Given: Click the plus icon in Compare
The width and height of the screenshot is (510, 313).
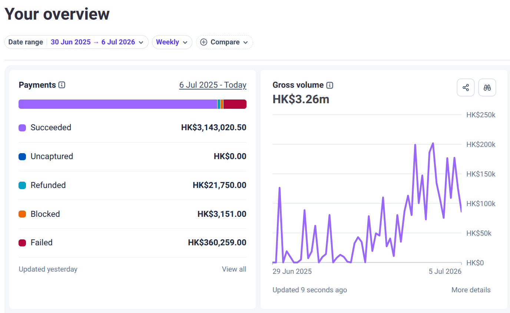Looking at the screenshot, I should pos(203,42).
